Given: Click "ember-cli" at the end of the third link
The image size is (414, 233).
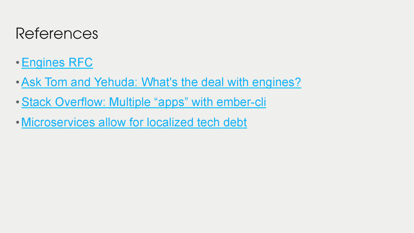Looking at the screenshot, I should point(241,102).
